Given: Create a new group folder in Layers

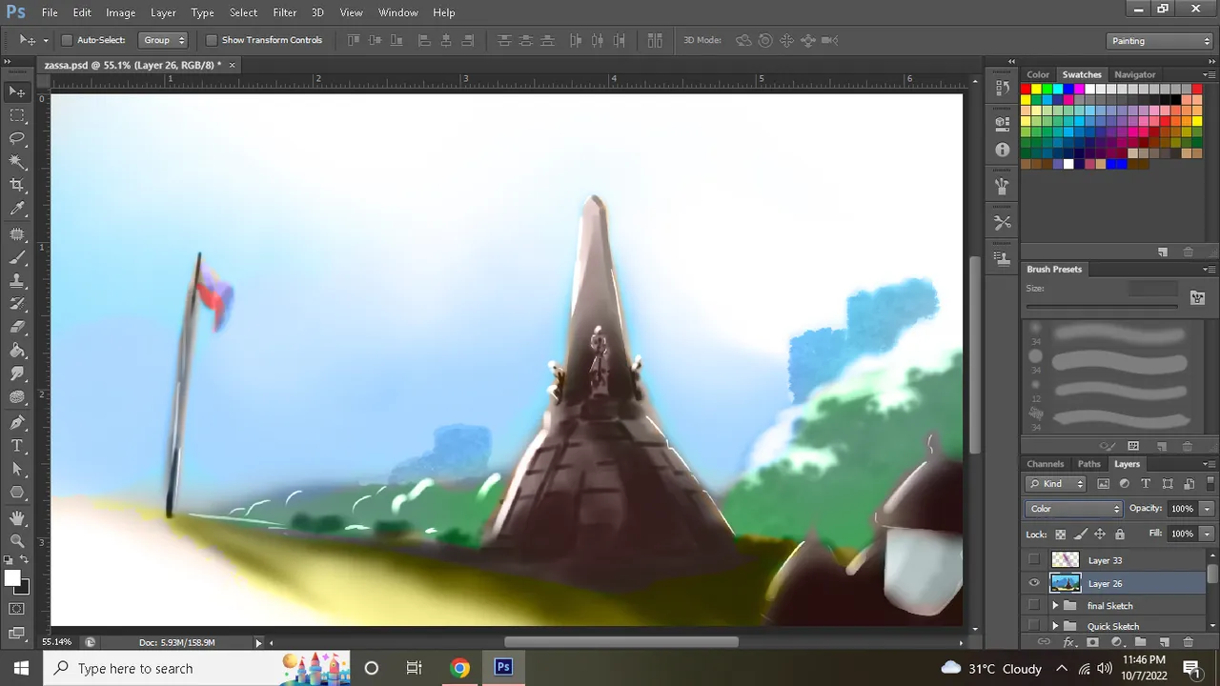Looking at the screenshot, I should point(1139,642).
